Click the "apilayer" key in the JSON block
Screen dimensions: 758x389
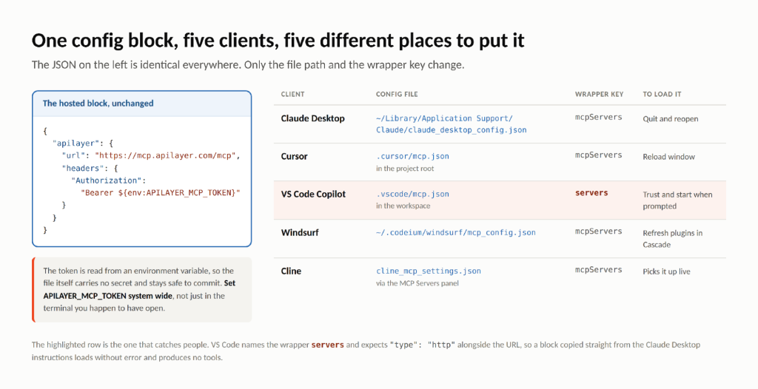[x=77, y=143]
